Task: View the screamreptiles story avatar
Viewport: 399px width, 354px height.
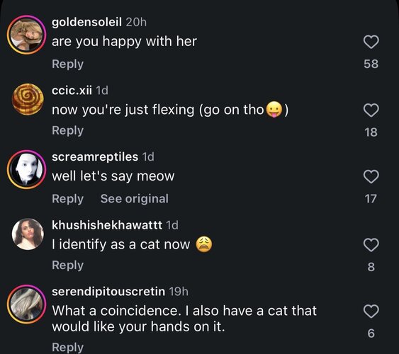Action: click(x=27, y=169)
